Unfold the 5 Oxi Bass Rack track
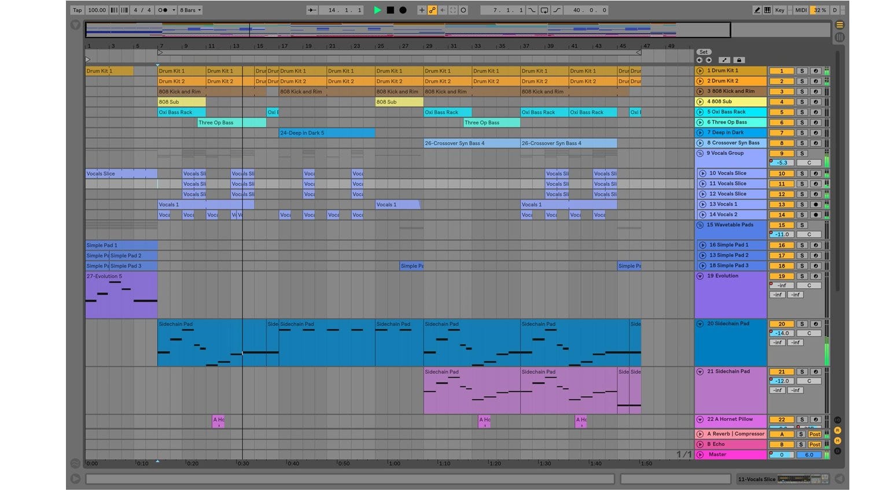The width and height of the screenshot is (891, 491). click(x=700, y=112)
